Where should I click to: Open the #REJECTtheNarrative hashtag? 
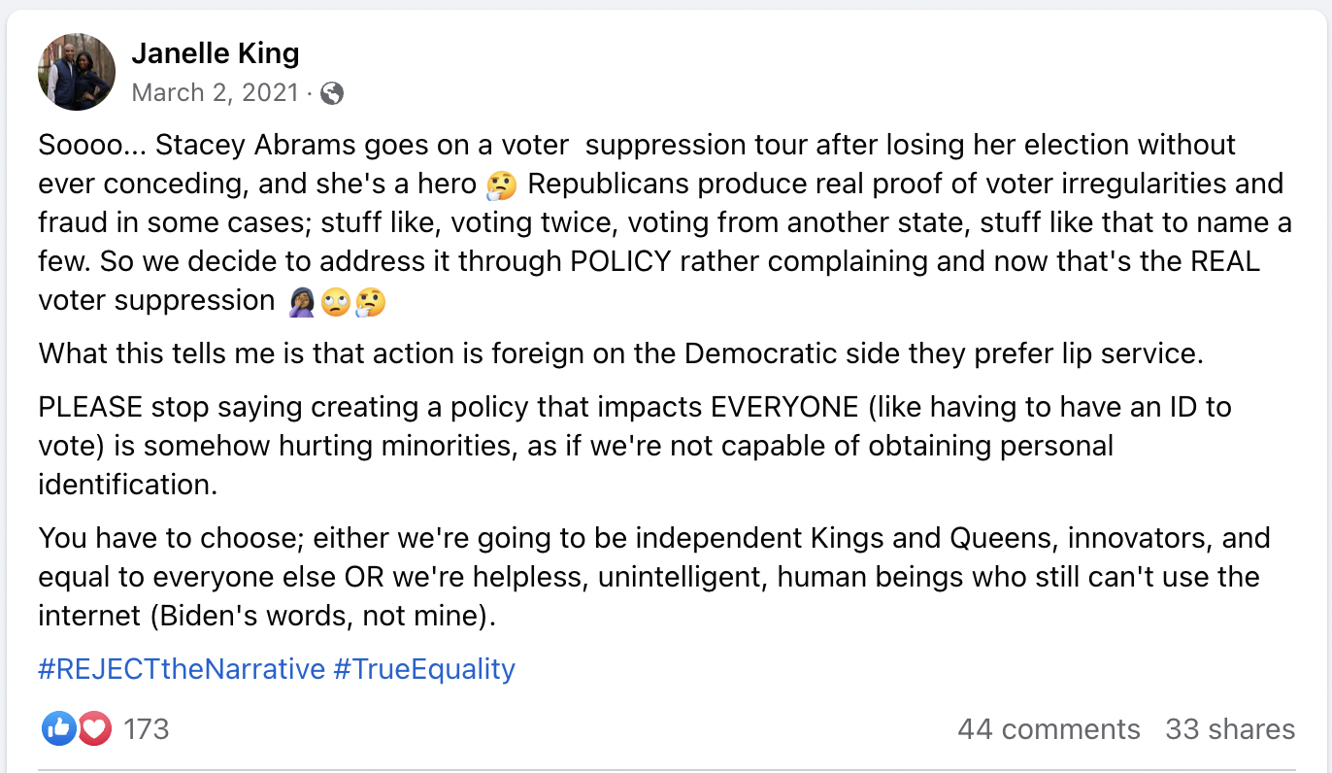[x=182, y=669]
